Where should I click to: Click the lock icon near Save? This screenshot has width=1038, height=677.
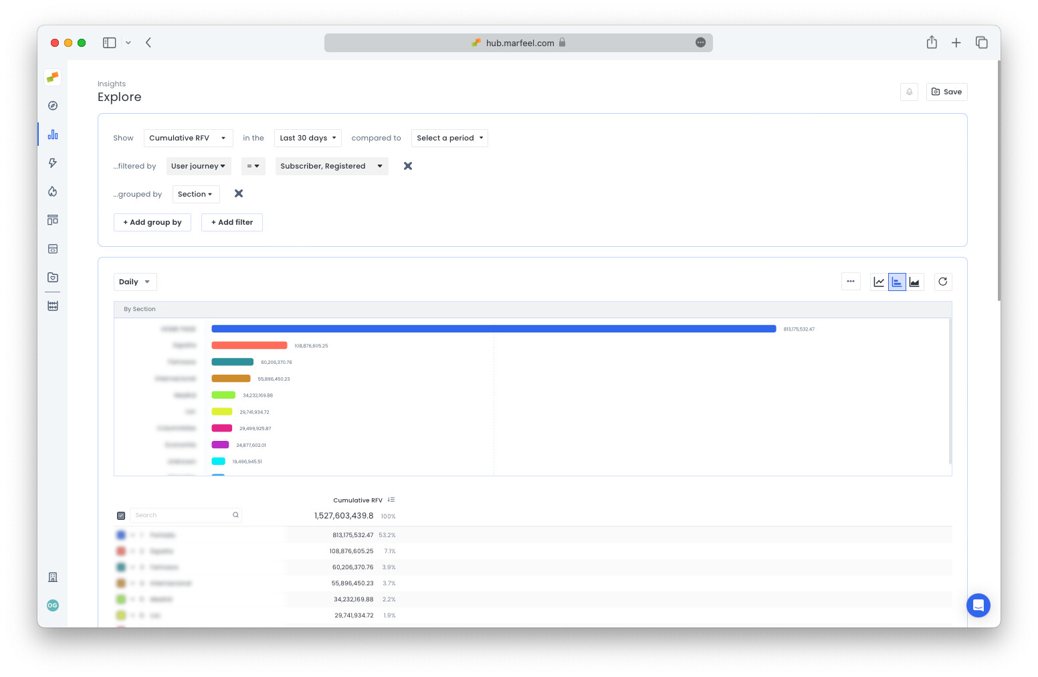[x=909, y=92]
